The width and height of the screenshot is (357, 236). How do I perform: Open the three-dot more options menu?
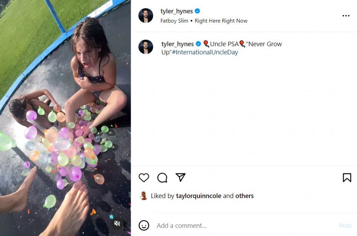click(x=346, y=16)
